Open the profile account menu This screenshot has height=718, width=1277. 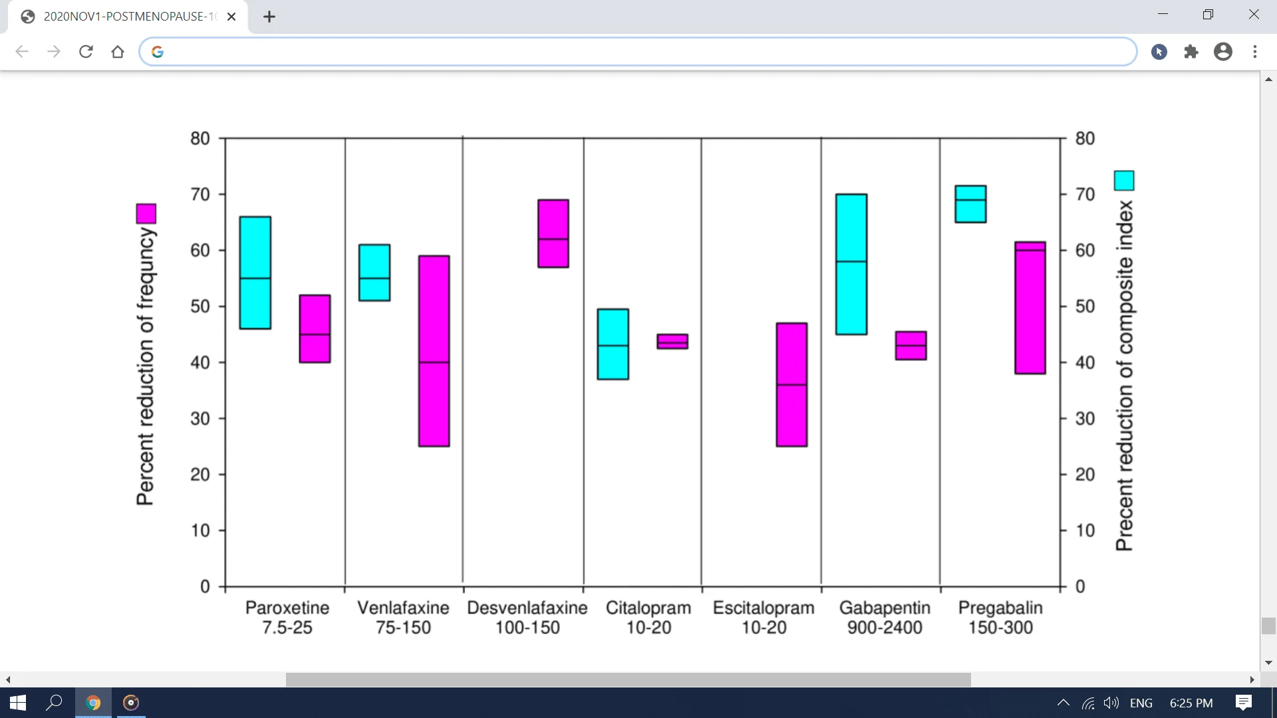pyautogui.click(x=1223, y=52)
